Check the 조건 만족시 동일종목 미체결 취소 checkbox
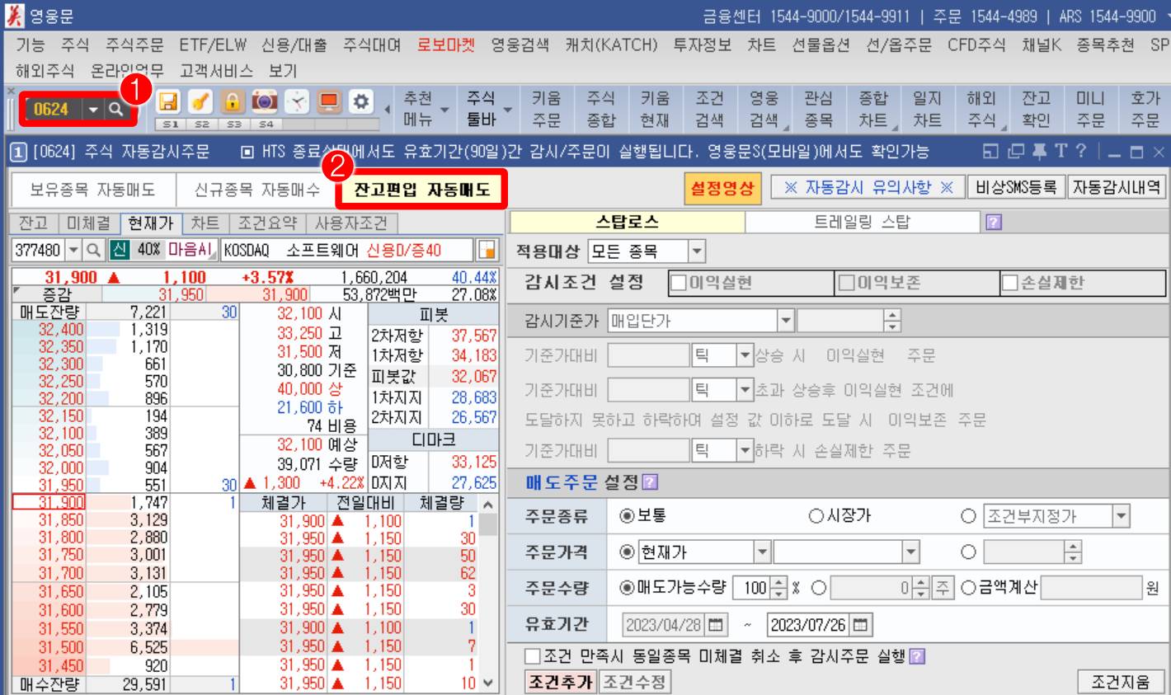 point(534,657)
